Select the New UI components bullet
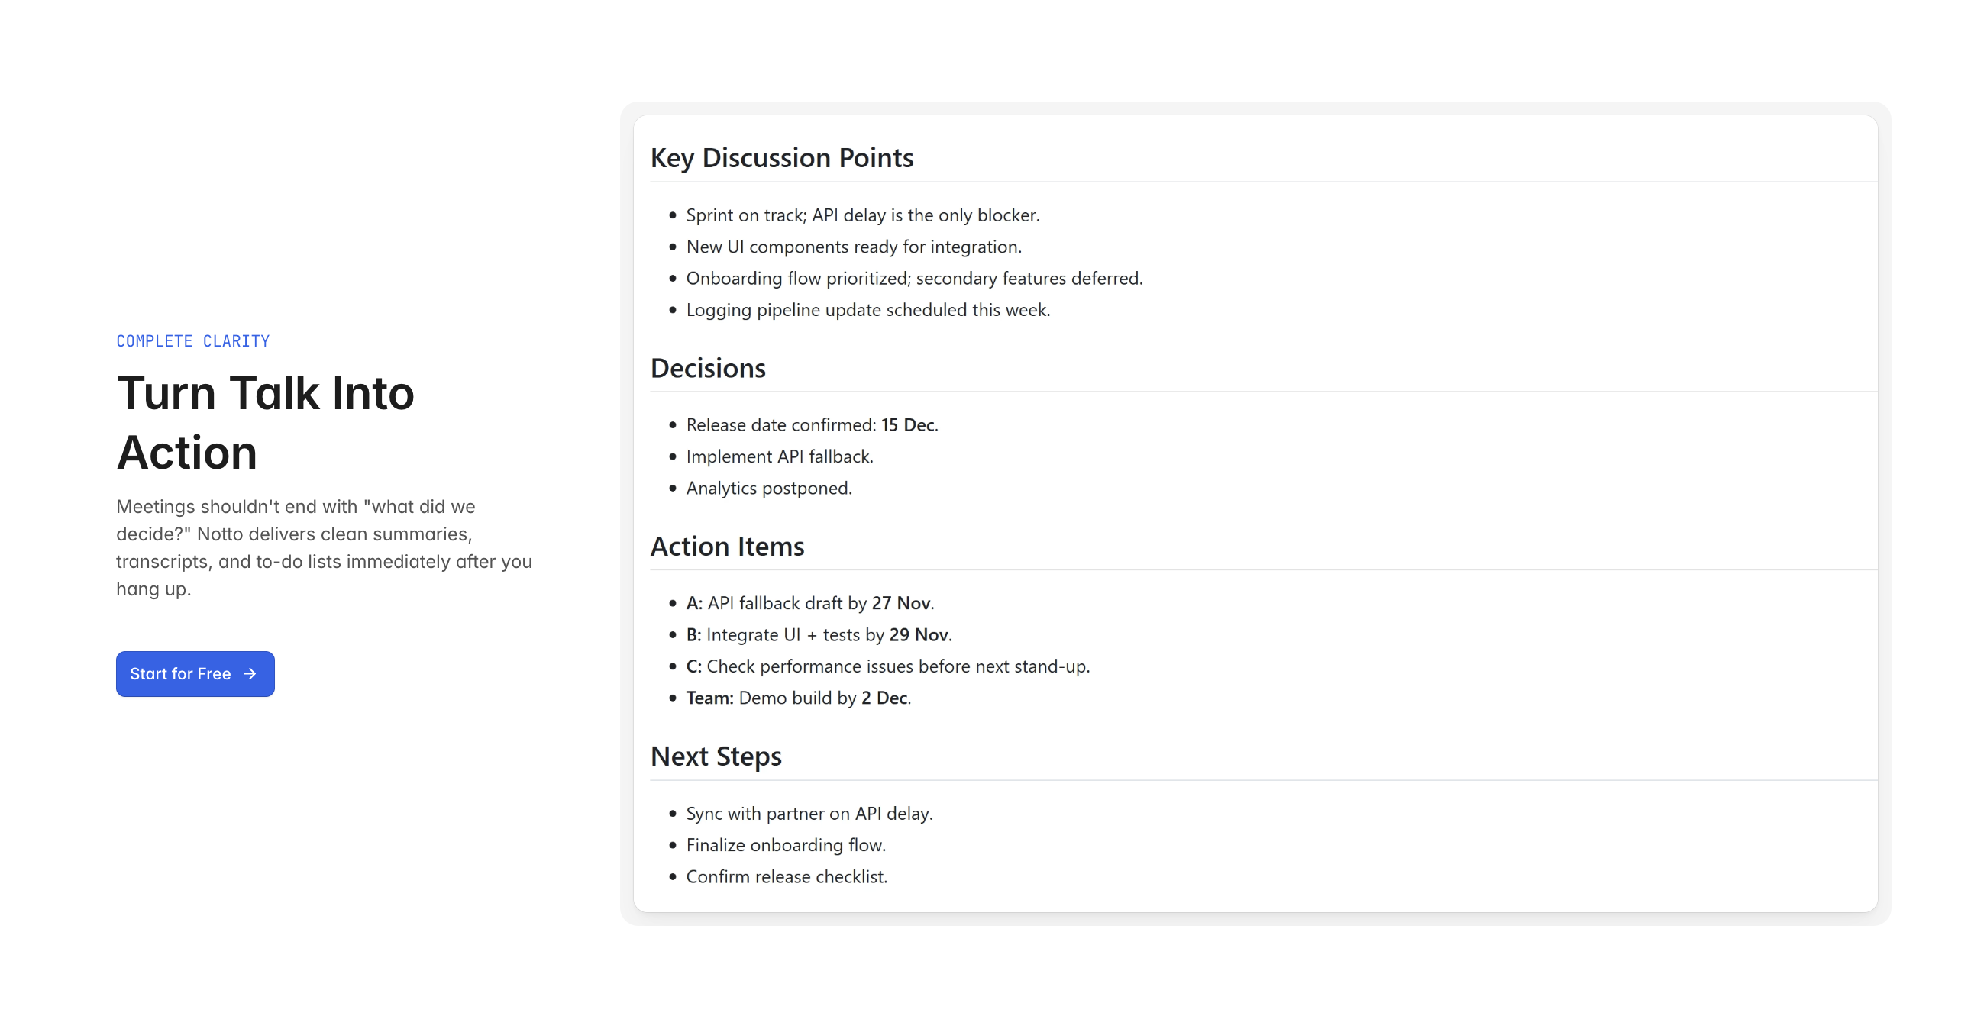The height and width of the screenshot is (1029, 1987). tap(853, 247)
